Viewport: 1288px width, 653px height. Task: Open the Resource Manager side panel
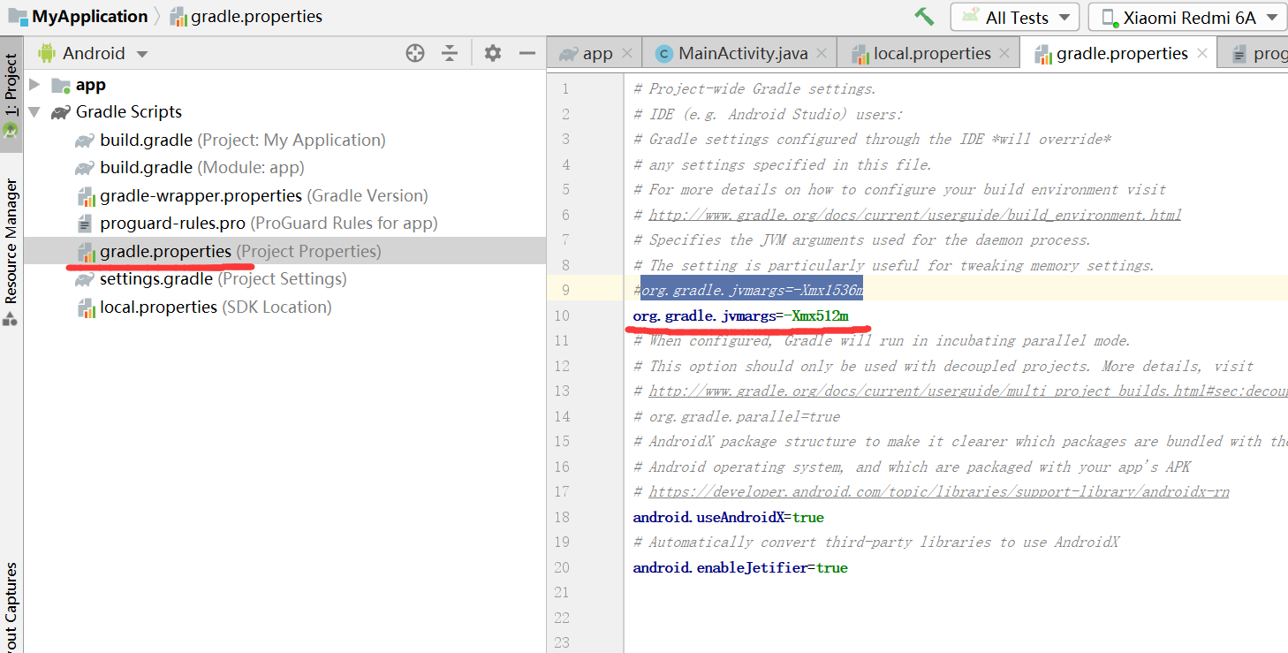11,240
